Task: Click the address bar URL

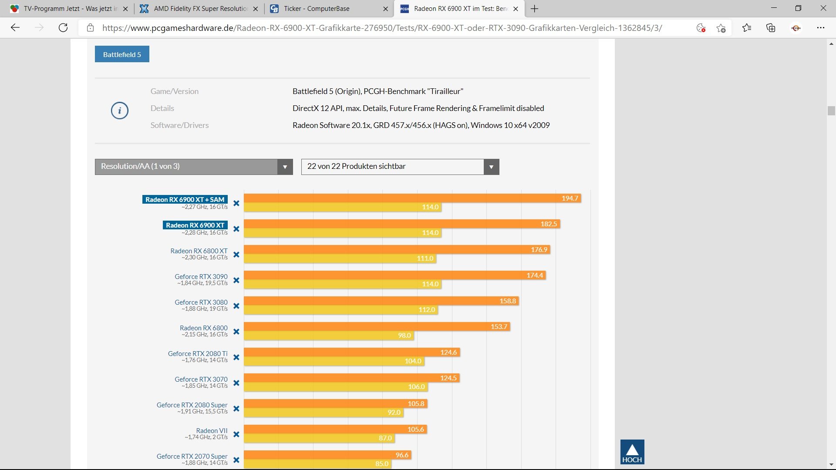Action: (x=381, y=28)
